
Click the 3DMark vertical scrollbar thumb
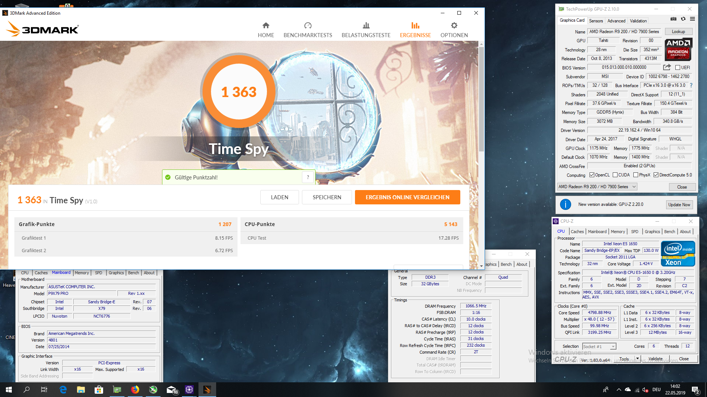pyautogui.click(x=481, y=99)
